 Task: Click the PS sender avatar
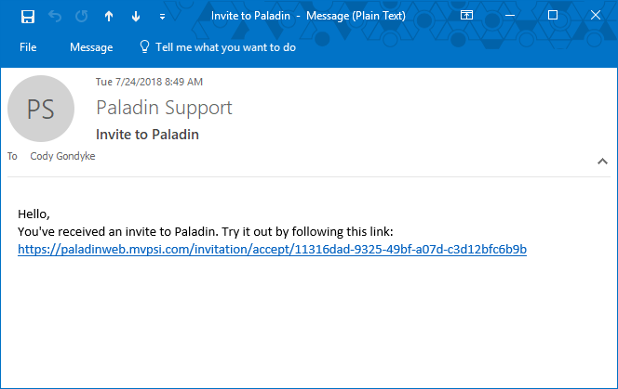click(x=41, y=109)
